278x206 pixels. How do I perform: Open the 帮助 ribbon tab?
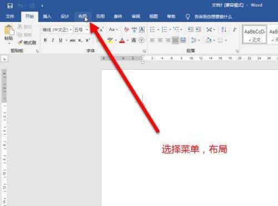(171, 17)
